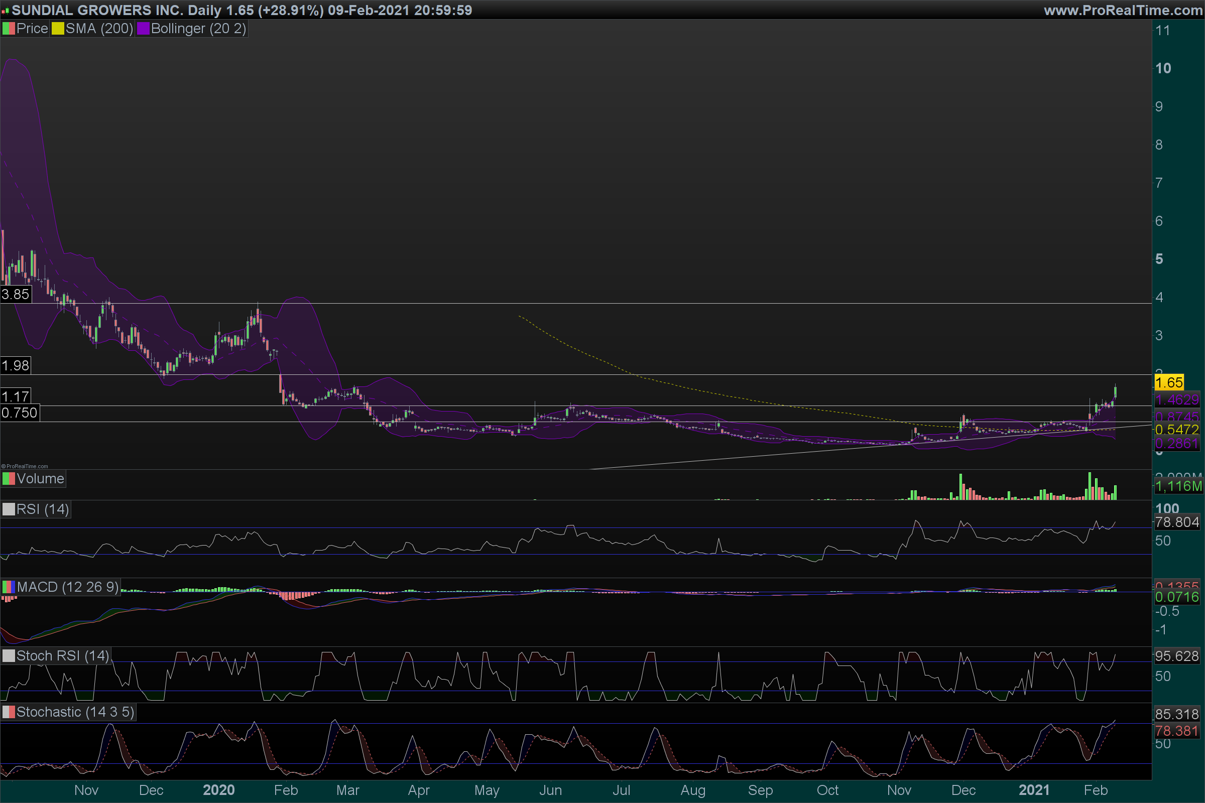Click the Stochastic (14 3 5) legend icon
The height and width of the screenshot is (803, 1205).
(9, 712)
